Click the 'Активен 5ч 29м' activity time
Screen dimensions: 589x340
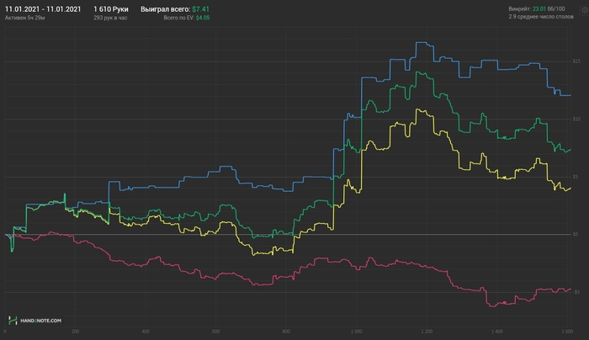point(24,18)
